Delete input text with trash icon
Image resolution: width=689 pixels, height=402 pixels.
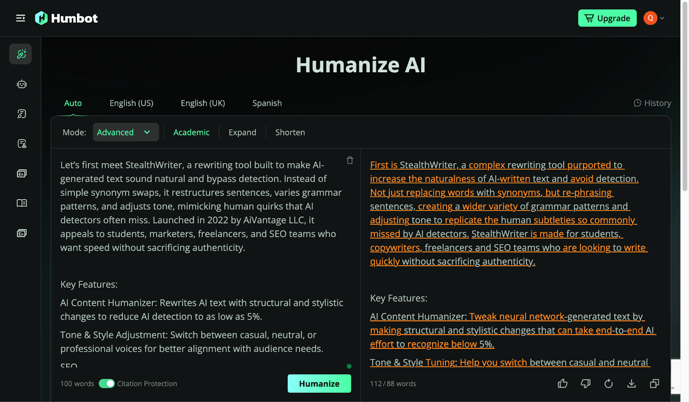(350, 160)
